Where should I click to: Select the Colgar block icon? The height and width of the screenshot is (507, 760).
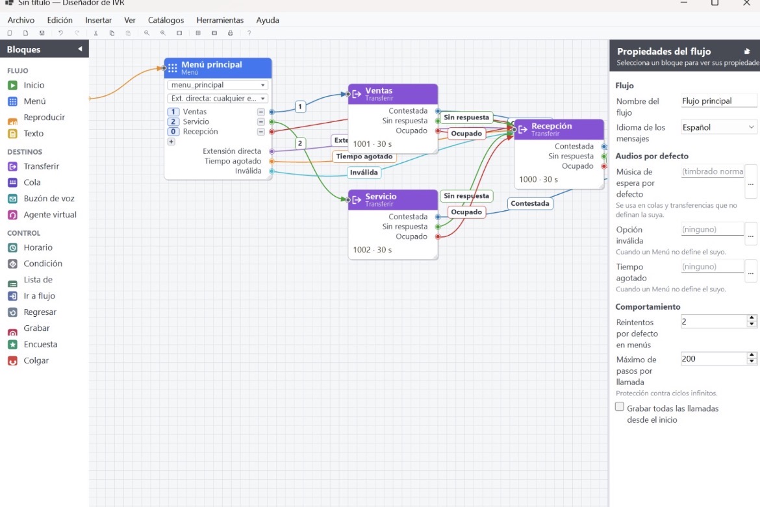pos(12,361)
